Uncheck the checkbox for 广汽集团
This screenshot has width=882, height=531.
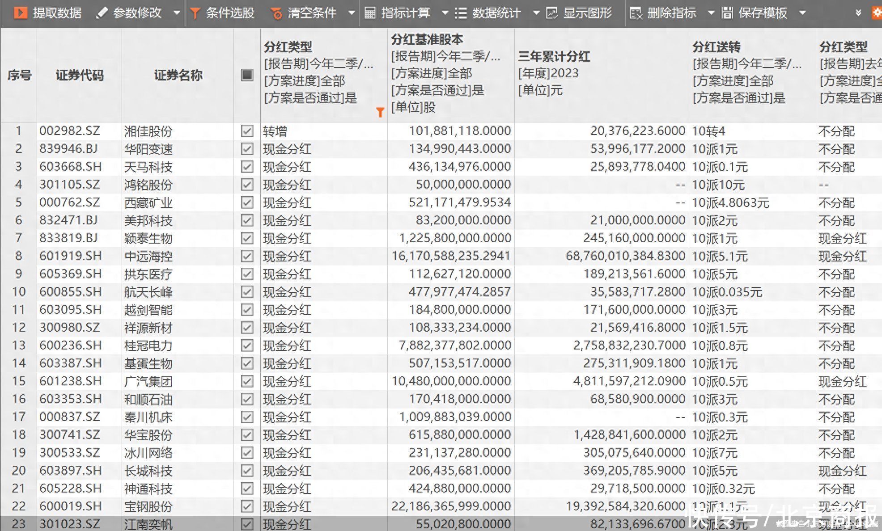(x=247, y=381)
